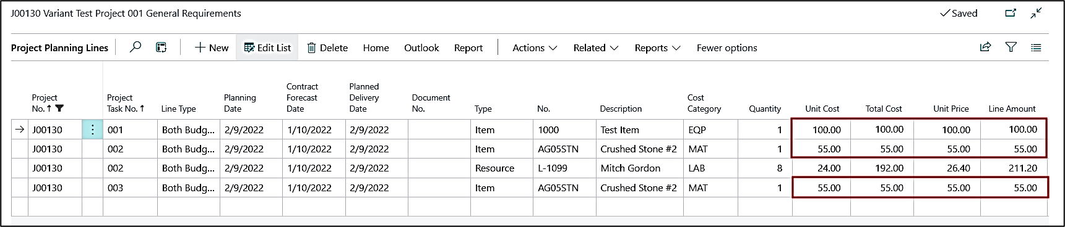Select the Test Item description cell
This screenshot has height=227, width=1065.
[x=639, y=130]
